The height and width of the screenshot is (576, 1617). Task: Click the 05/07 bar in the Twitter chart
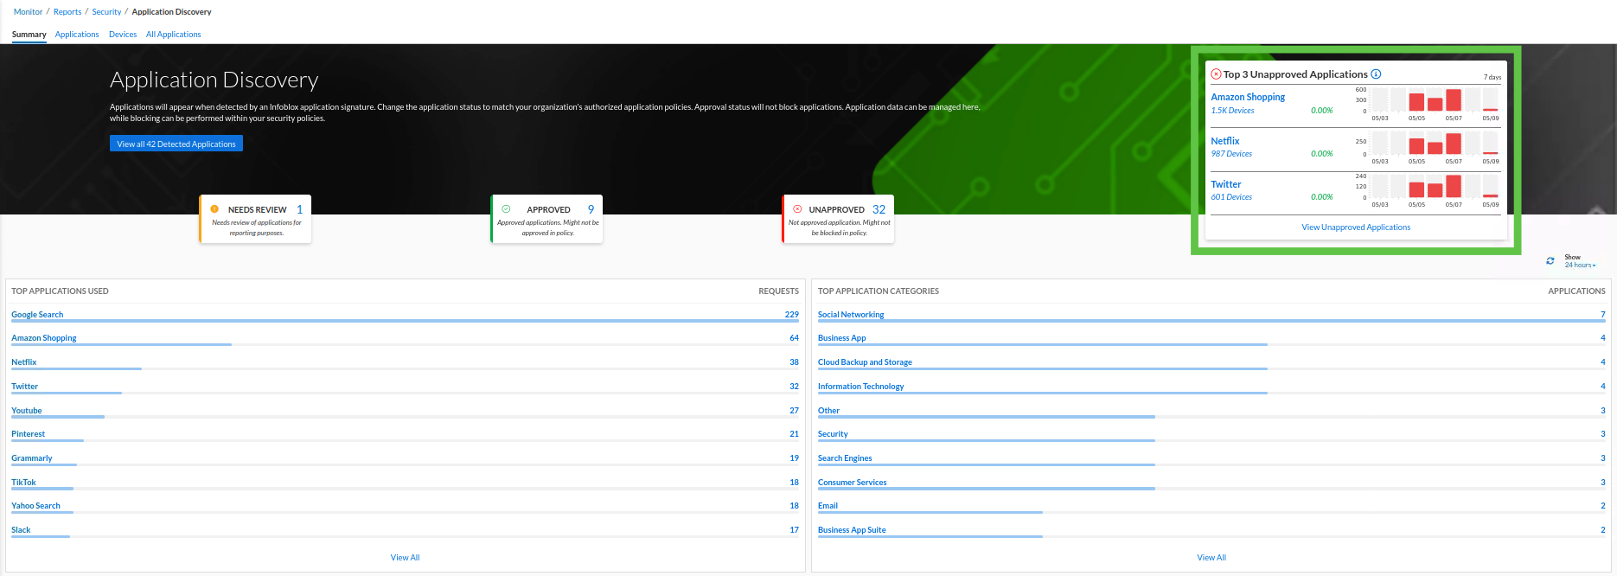coord(1454,187)
